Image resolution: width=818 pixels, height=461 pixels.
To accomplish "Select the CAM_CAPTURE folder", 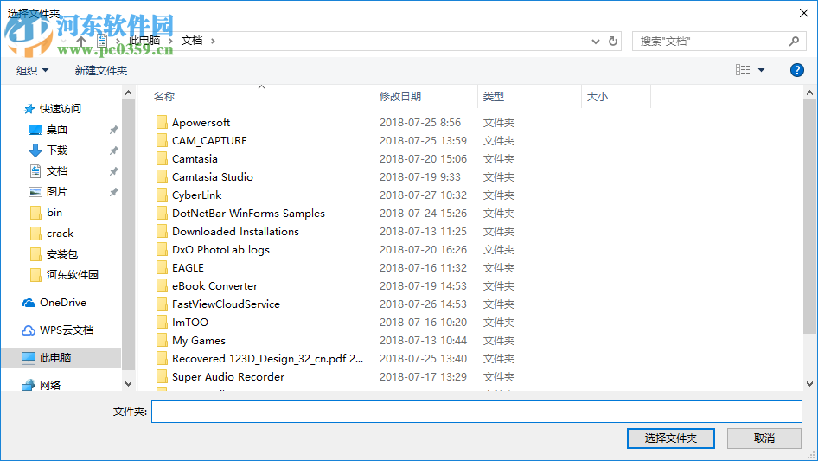I will coord(209,140).
